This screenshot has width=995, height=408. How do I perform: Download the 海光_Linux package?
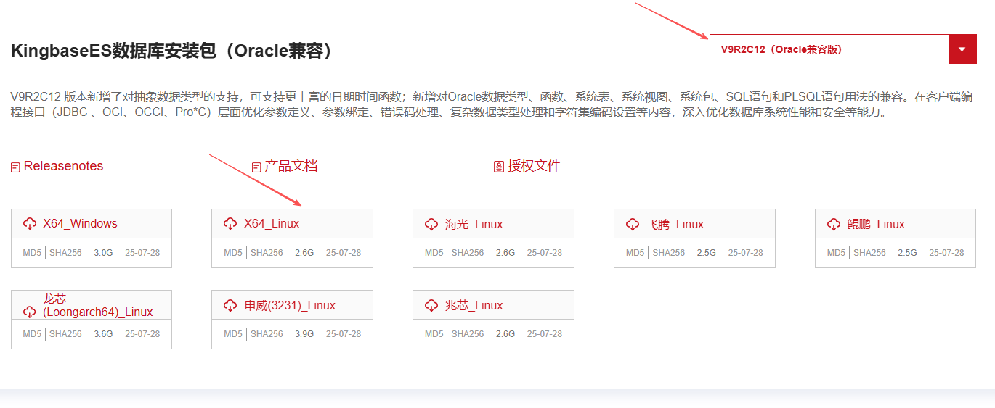474,224
